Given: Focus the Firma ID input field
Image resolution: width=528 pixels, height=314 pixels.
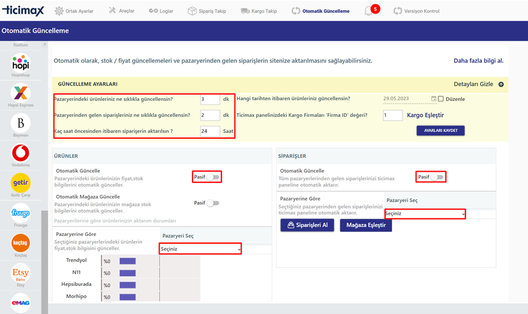Looking at the screenshot, I should pos(393,115).
